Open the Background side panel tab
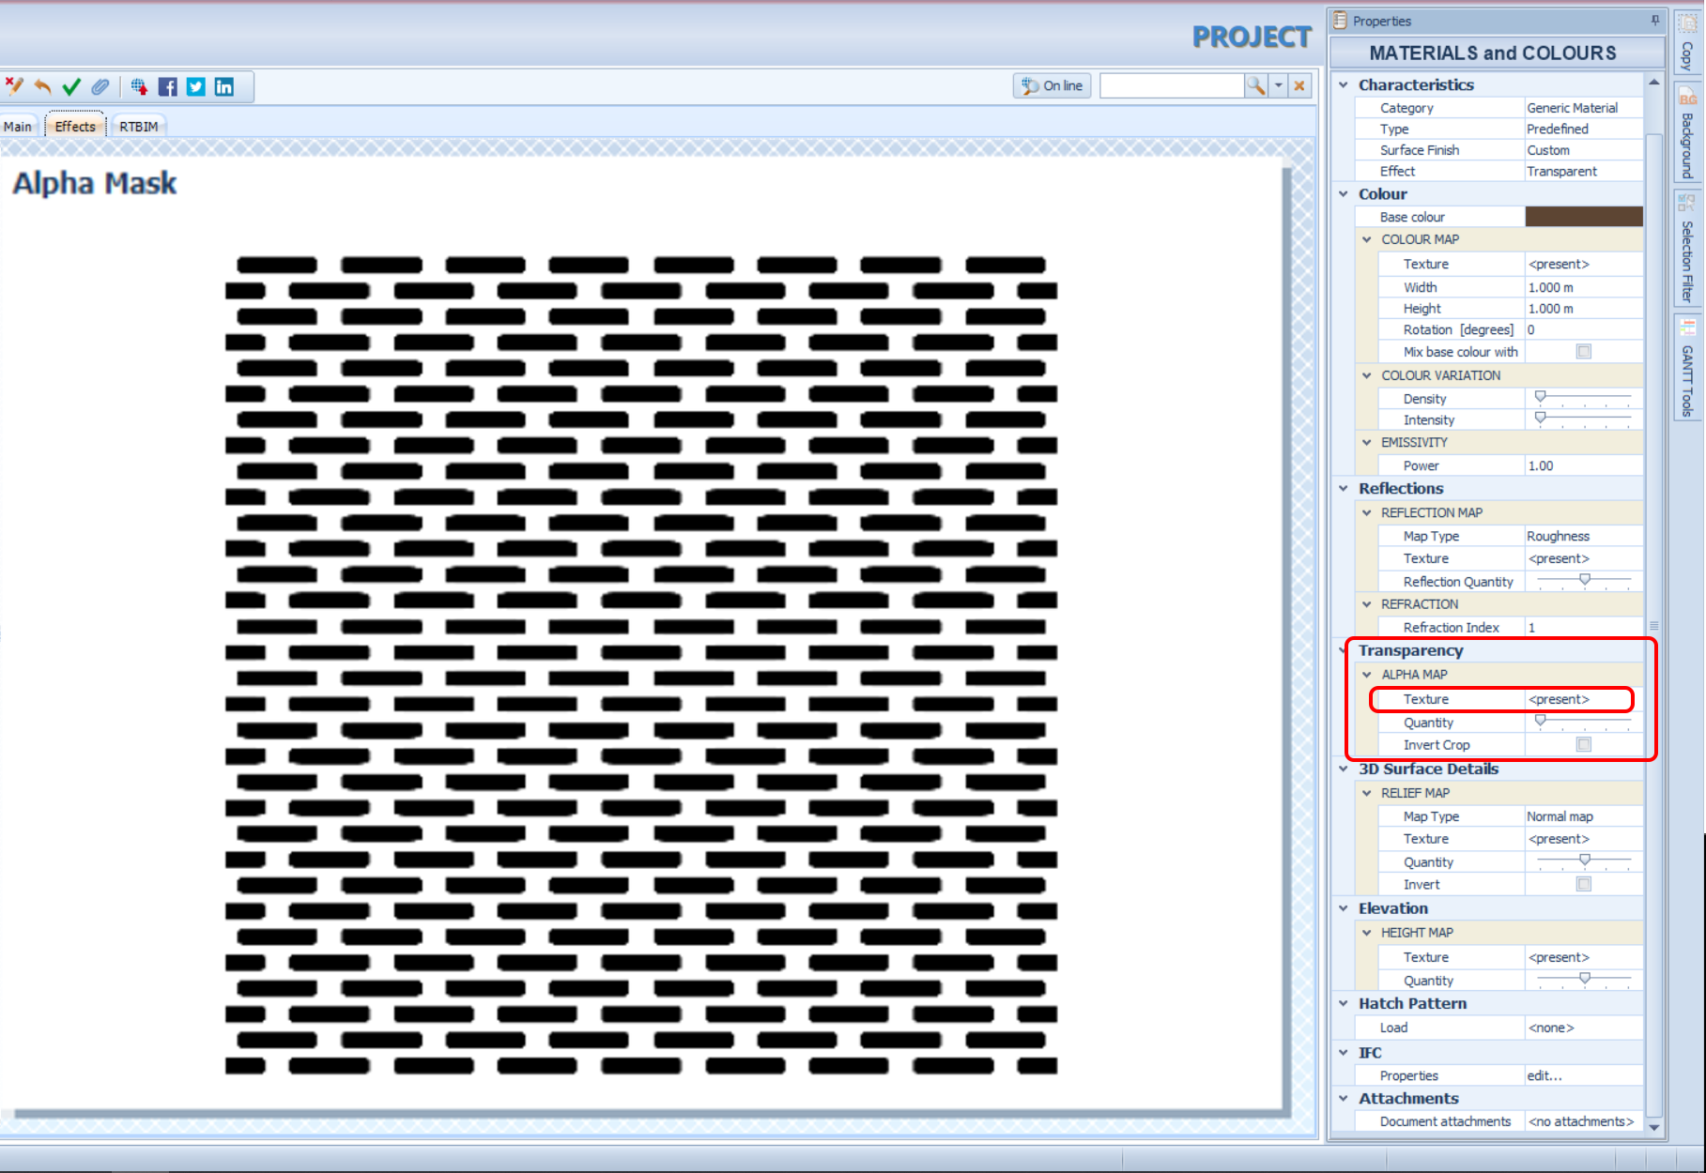Image resolution: width=1706 pixels, height=1173 pixels. pyautogui.click(x=1687, y=133)
